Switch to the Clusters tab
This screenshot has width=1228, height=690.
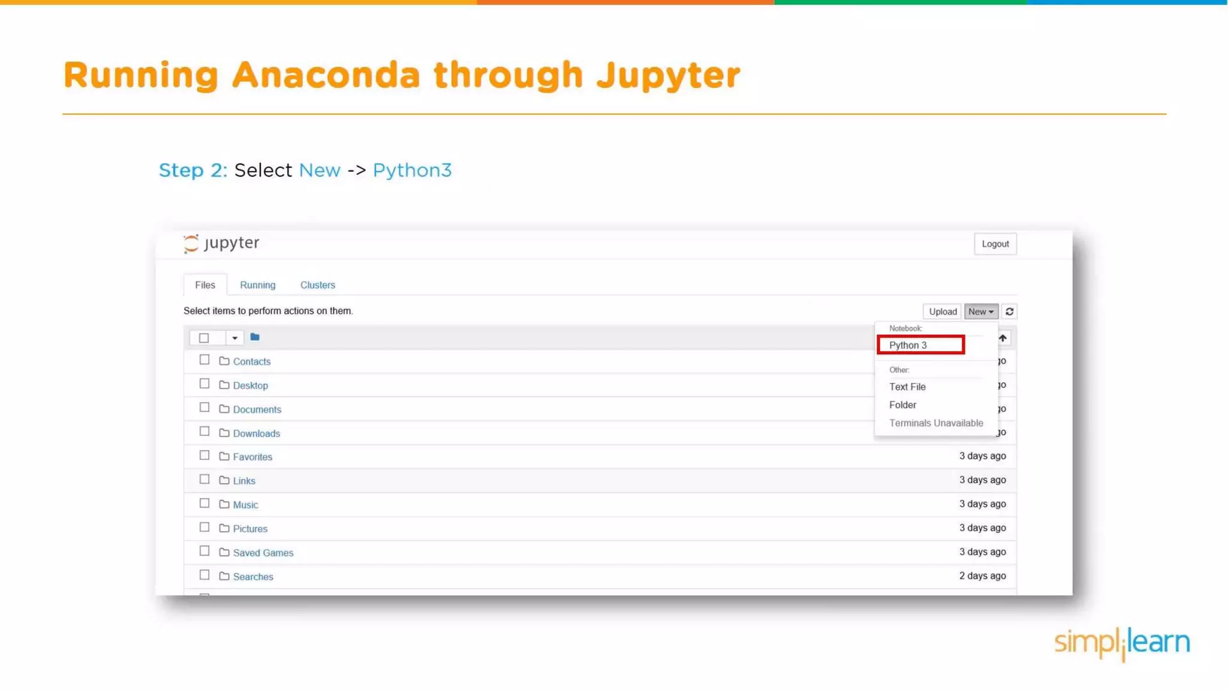[318, 285]
